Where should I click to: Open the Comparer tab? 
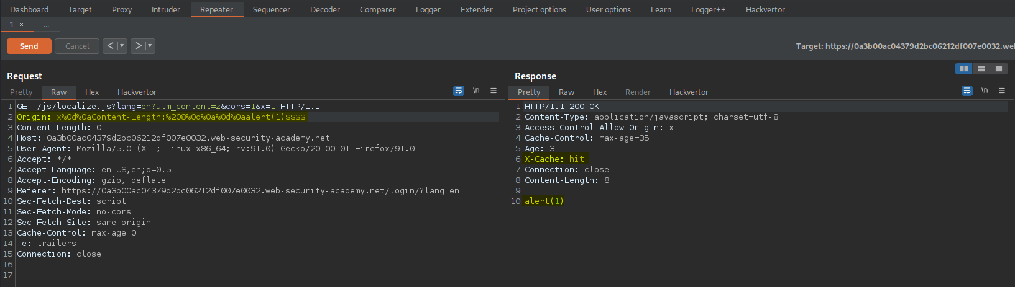tap(378, 9)
